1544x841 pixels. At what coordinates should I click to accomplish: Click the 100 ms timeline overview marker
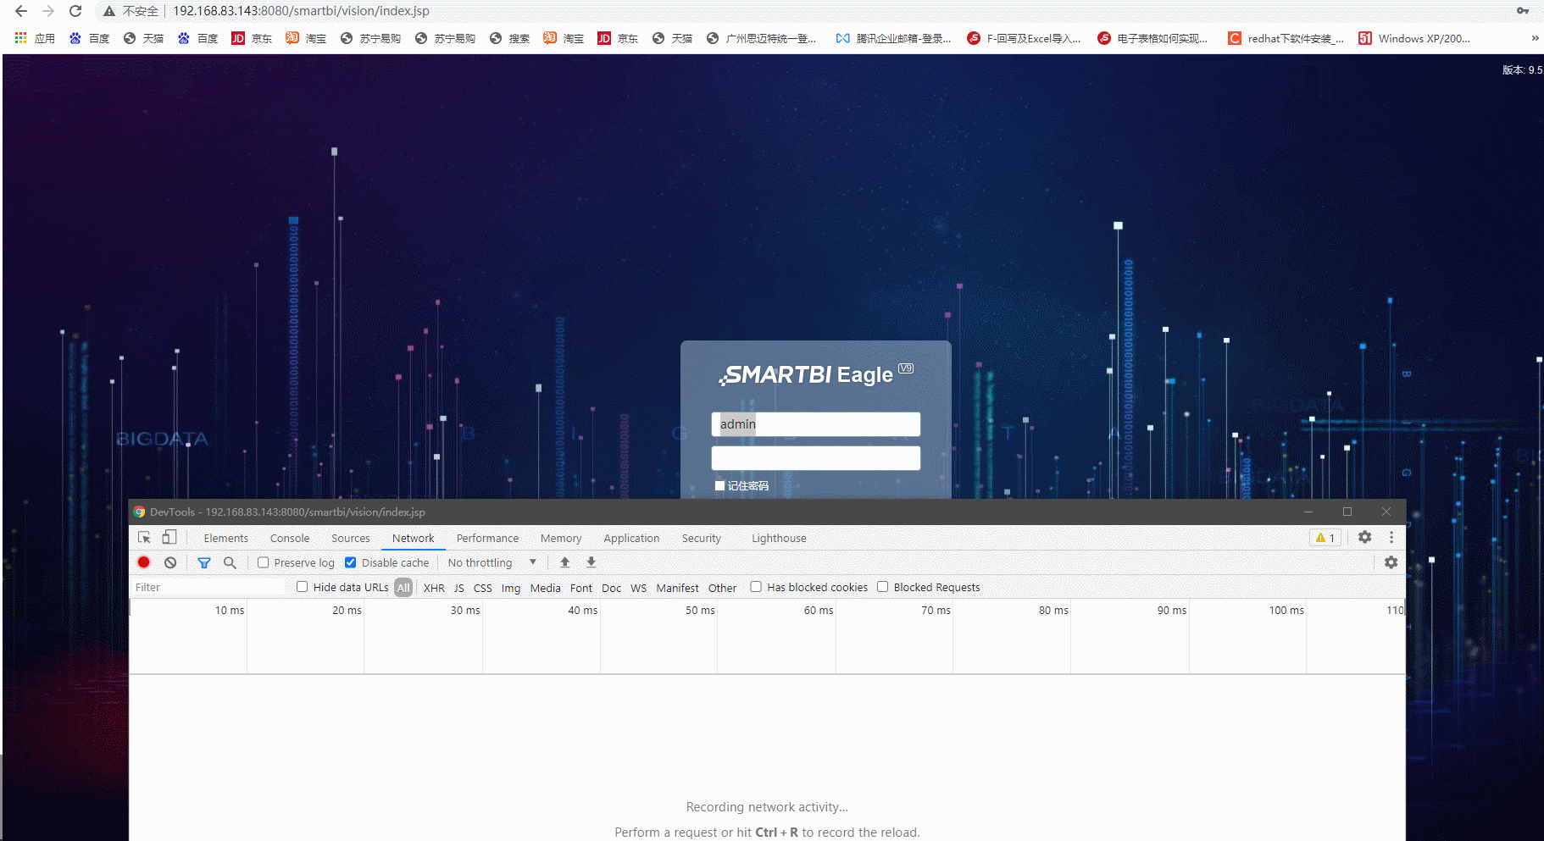1286,610
